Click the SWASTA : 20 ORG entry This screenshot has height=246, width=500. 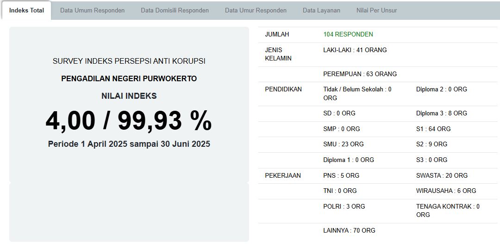tap(442, 175)
